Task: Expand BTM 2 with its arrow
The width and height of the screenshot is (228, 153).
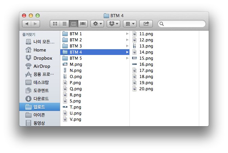Action: tap(127, 40)
